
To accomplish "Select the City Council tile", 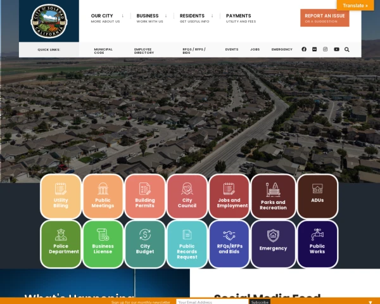I will coord(187,196).
